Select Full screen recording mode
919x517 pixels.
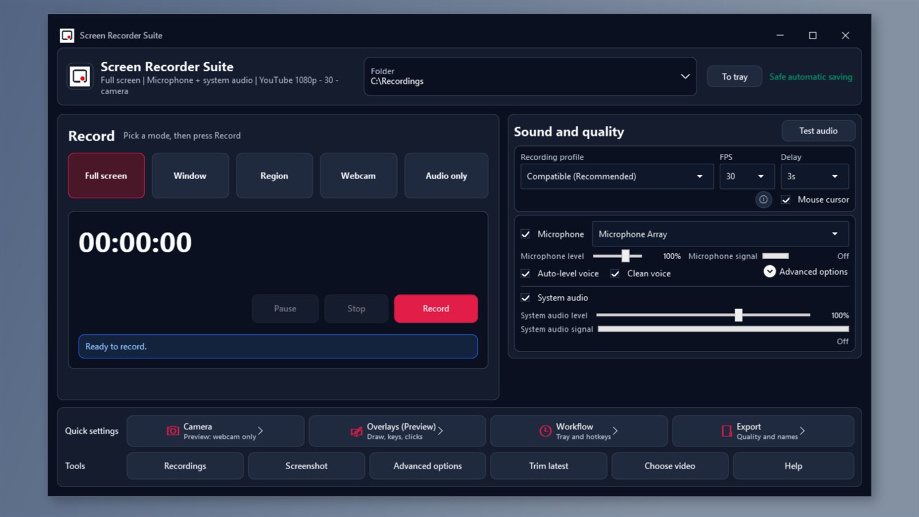(106, 176)
